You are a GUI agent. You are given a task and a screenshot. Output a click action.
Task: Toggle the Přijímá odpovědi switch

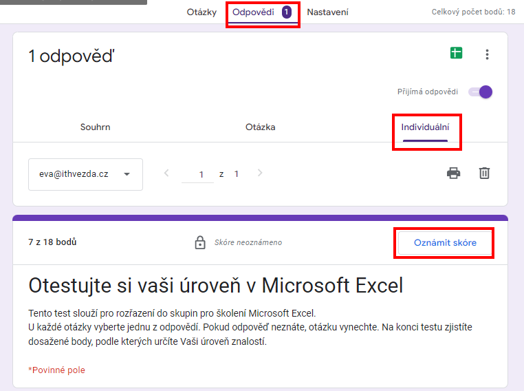[480, 92]
